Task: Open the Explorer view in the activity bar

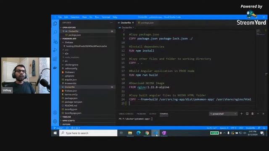Action: click(x=55, y=23)
